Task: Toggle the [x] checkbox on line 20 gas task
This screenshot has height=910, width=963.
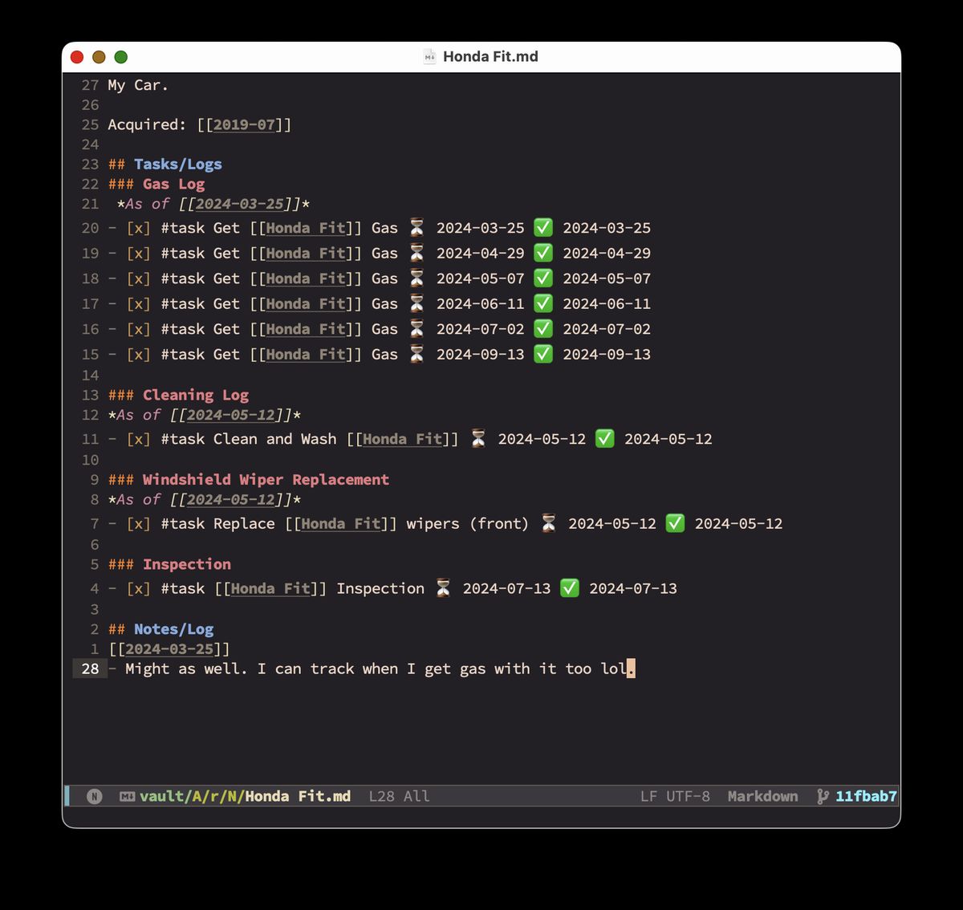Action: (x=139, y=228)
